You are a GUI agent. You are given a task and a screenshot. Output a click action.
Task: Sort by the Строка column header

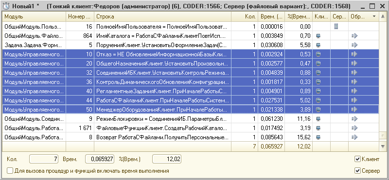(163, 16)
